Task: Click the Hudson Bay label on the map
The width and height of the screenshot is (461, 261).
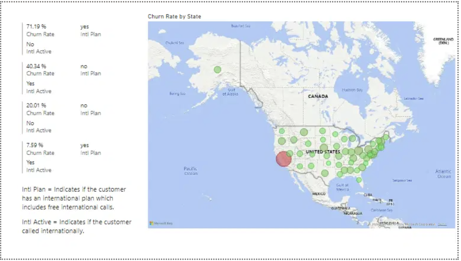Action: tap(352, 90)
